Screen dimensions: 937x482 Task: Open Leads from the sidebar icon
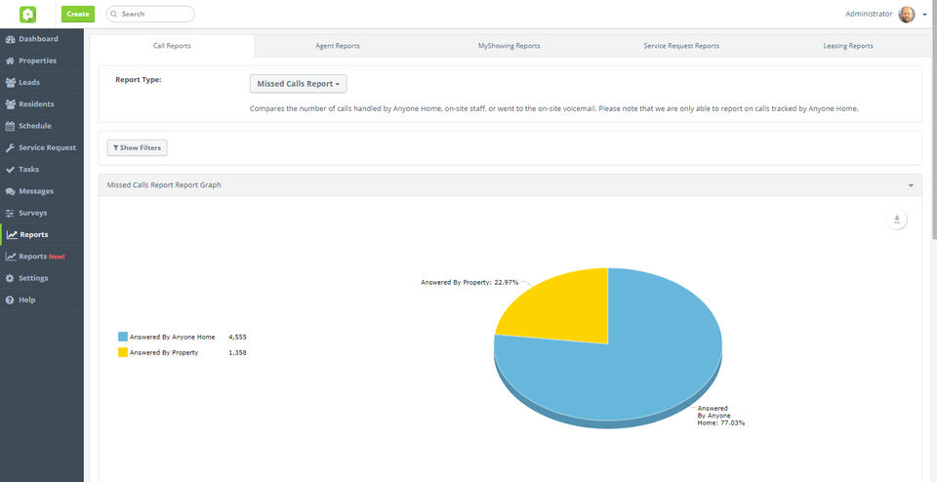[10, 83]
